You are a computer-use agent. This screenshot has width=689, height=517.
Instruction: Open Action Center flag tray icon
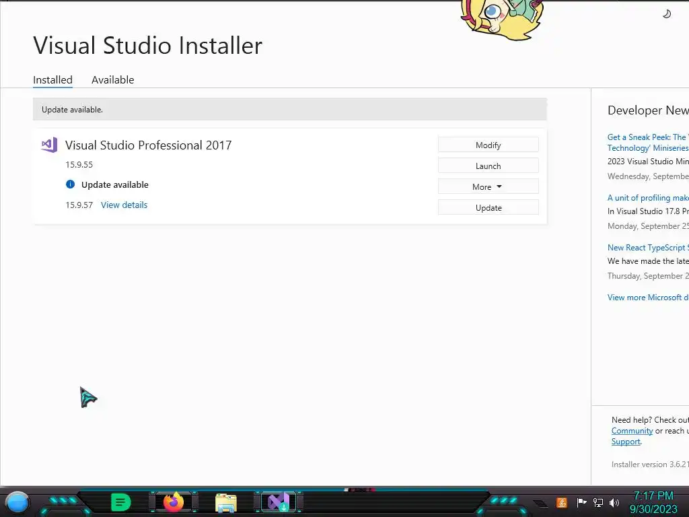pyautogui.click(x=581, y=502)
